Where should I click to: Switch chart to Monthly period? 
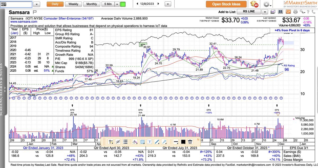click(x=92, y=4)
